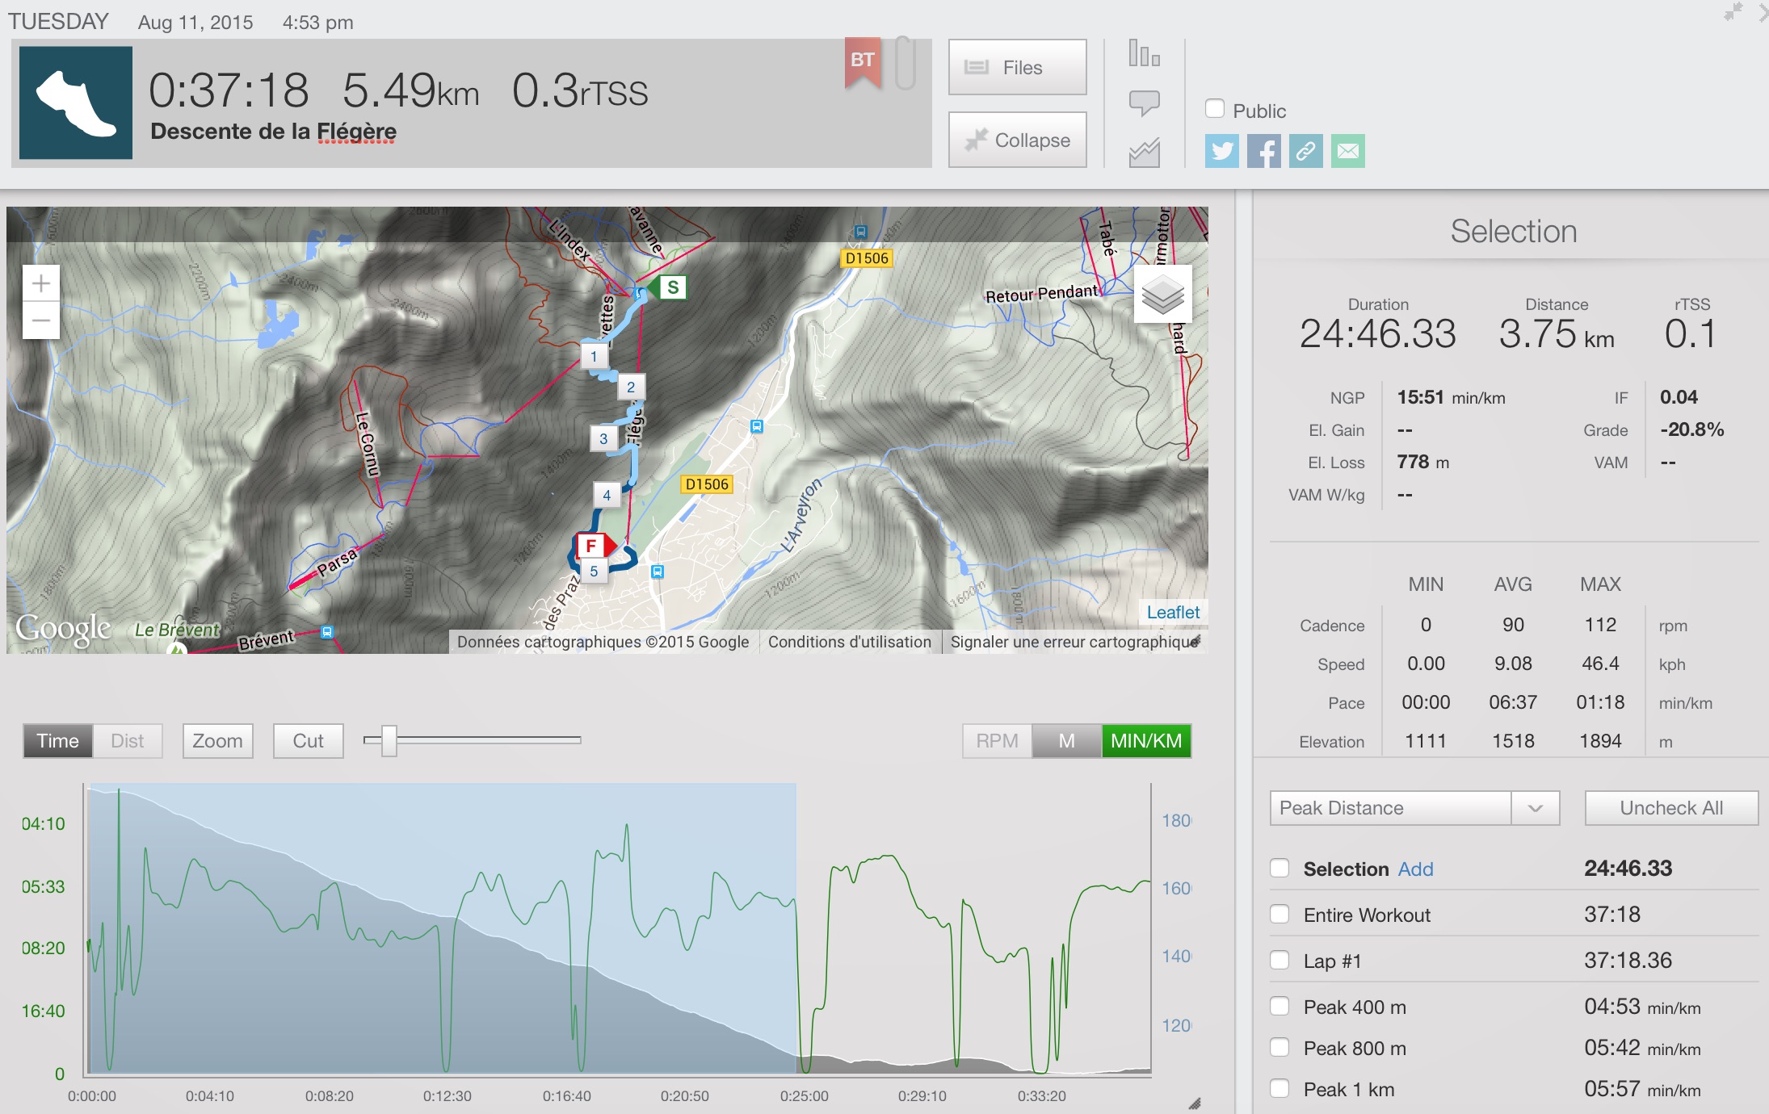Open the Files button
1769x1114 pixels.
[1017, 68]
